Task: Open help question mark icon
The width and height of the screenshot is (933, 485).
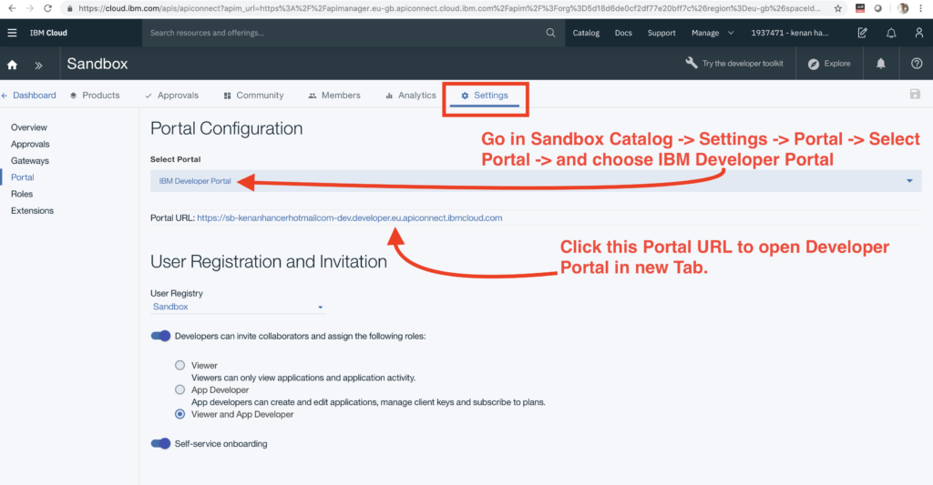Action: click(917, 64)
